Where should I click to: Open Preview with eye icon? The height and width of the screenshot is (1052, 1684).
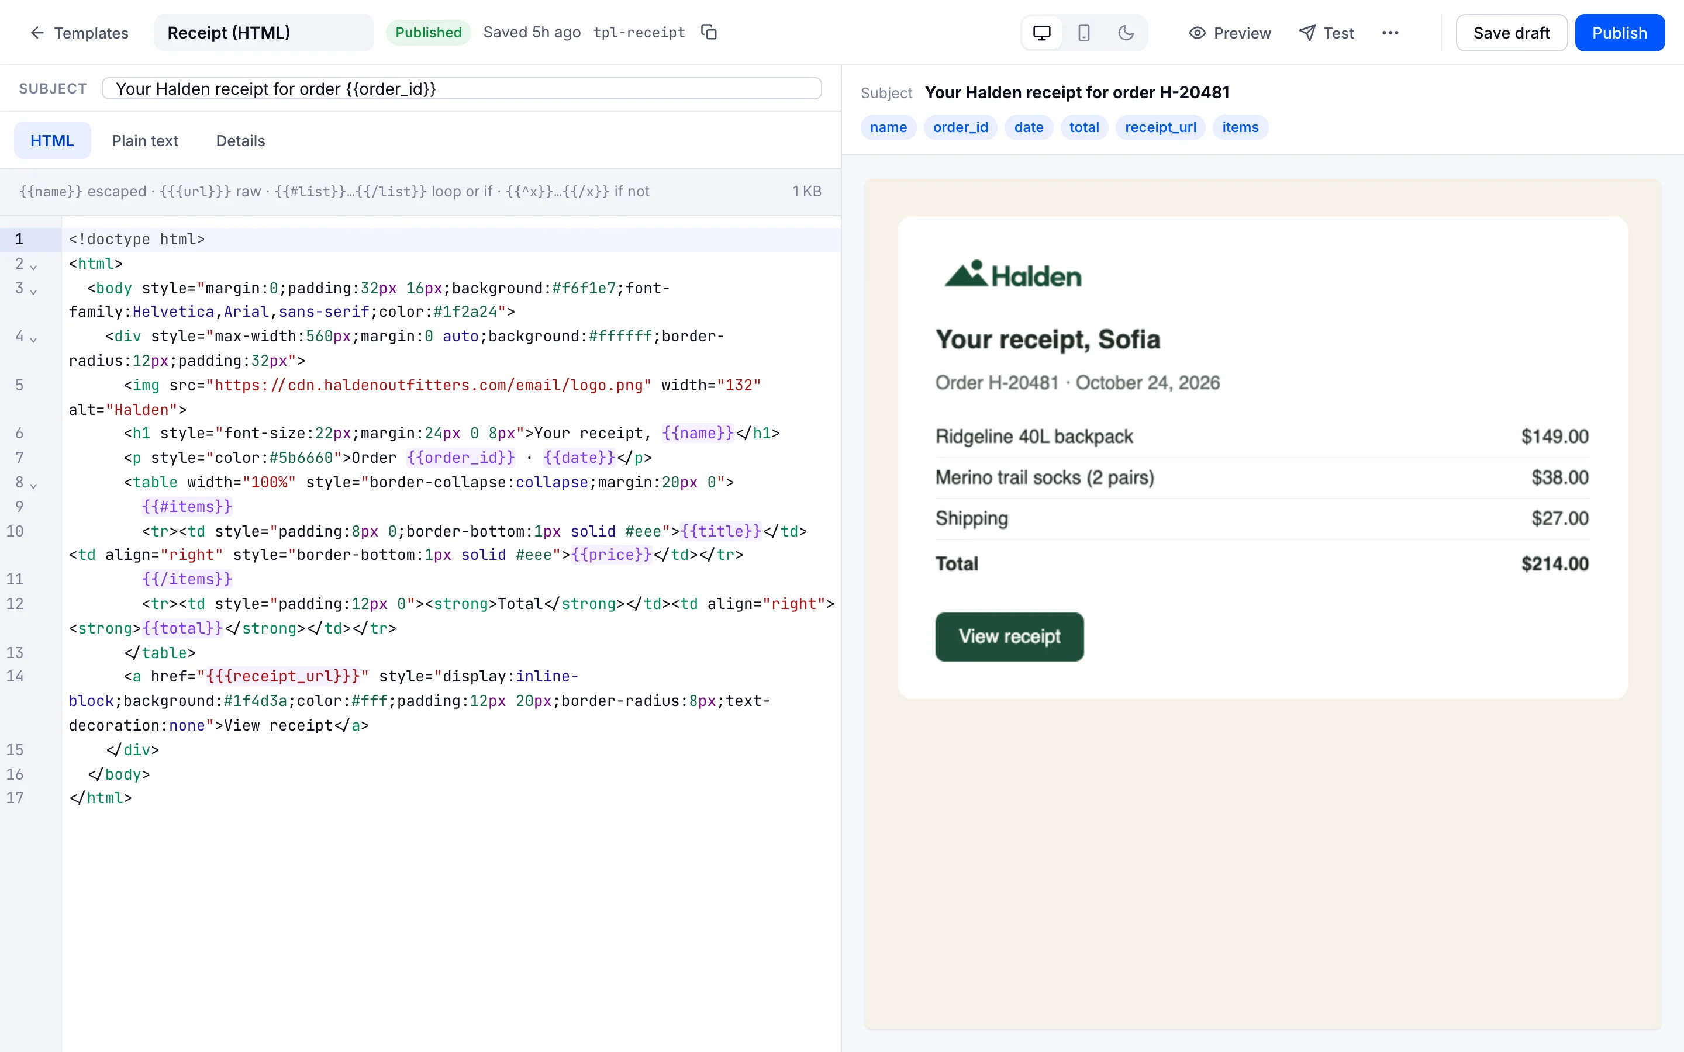[x=1230, y=33]
